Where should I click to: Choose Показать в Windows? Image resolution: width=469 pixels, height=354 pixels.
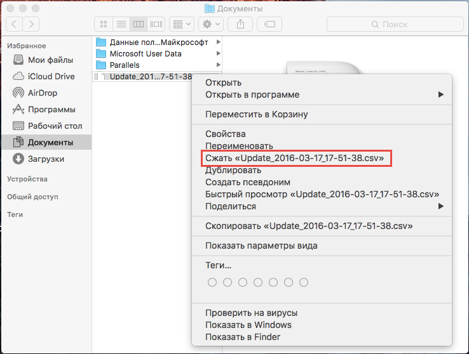click(322, 325)
